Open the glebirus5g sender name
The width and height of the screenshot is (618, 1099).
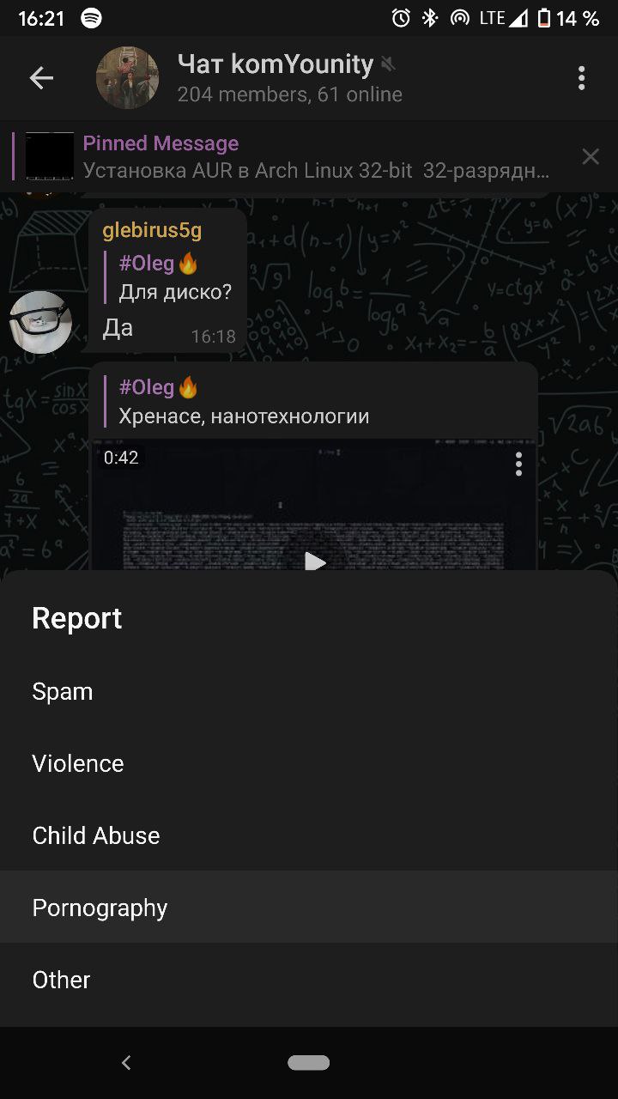click(x=152, y=230)
